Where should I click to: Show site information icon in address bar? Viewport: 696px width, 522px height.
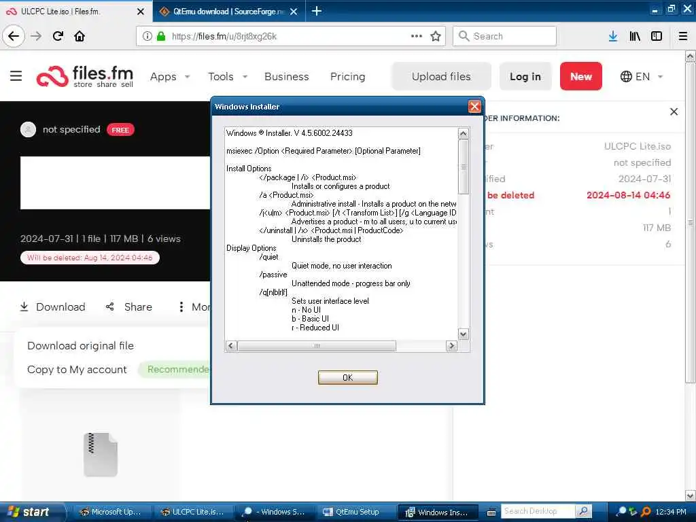click(x=147, y=36)
